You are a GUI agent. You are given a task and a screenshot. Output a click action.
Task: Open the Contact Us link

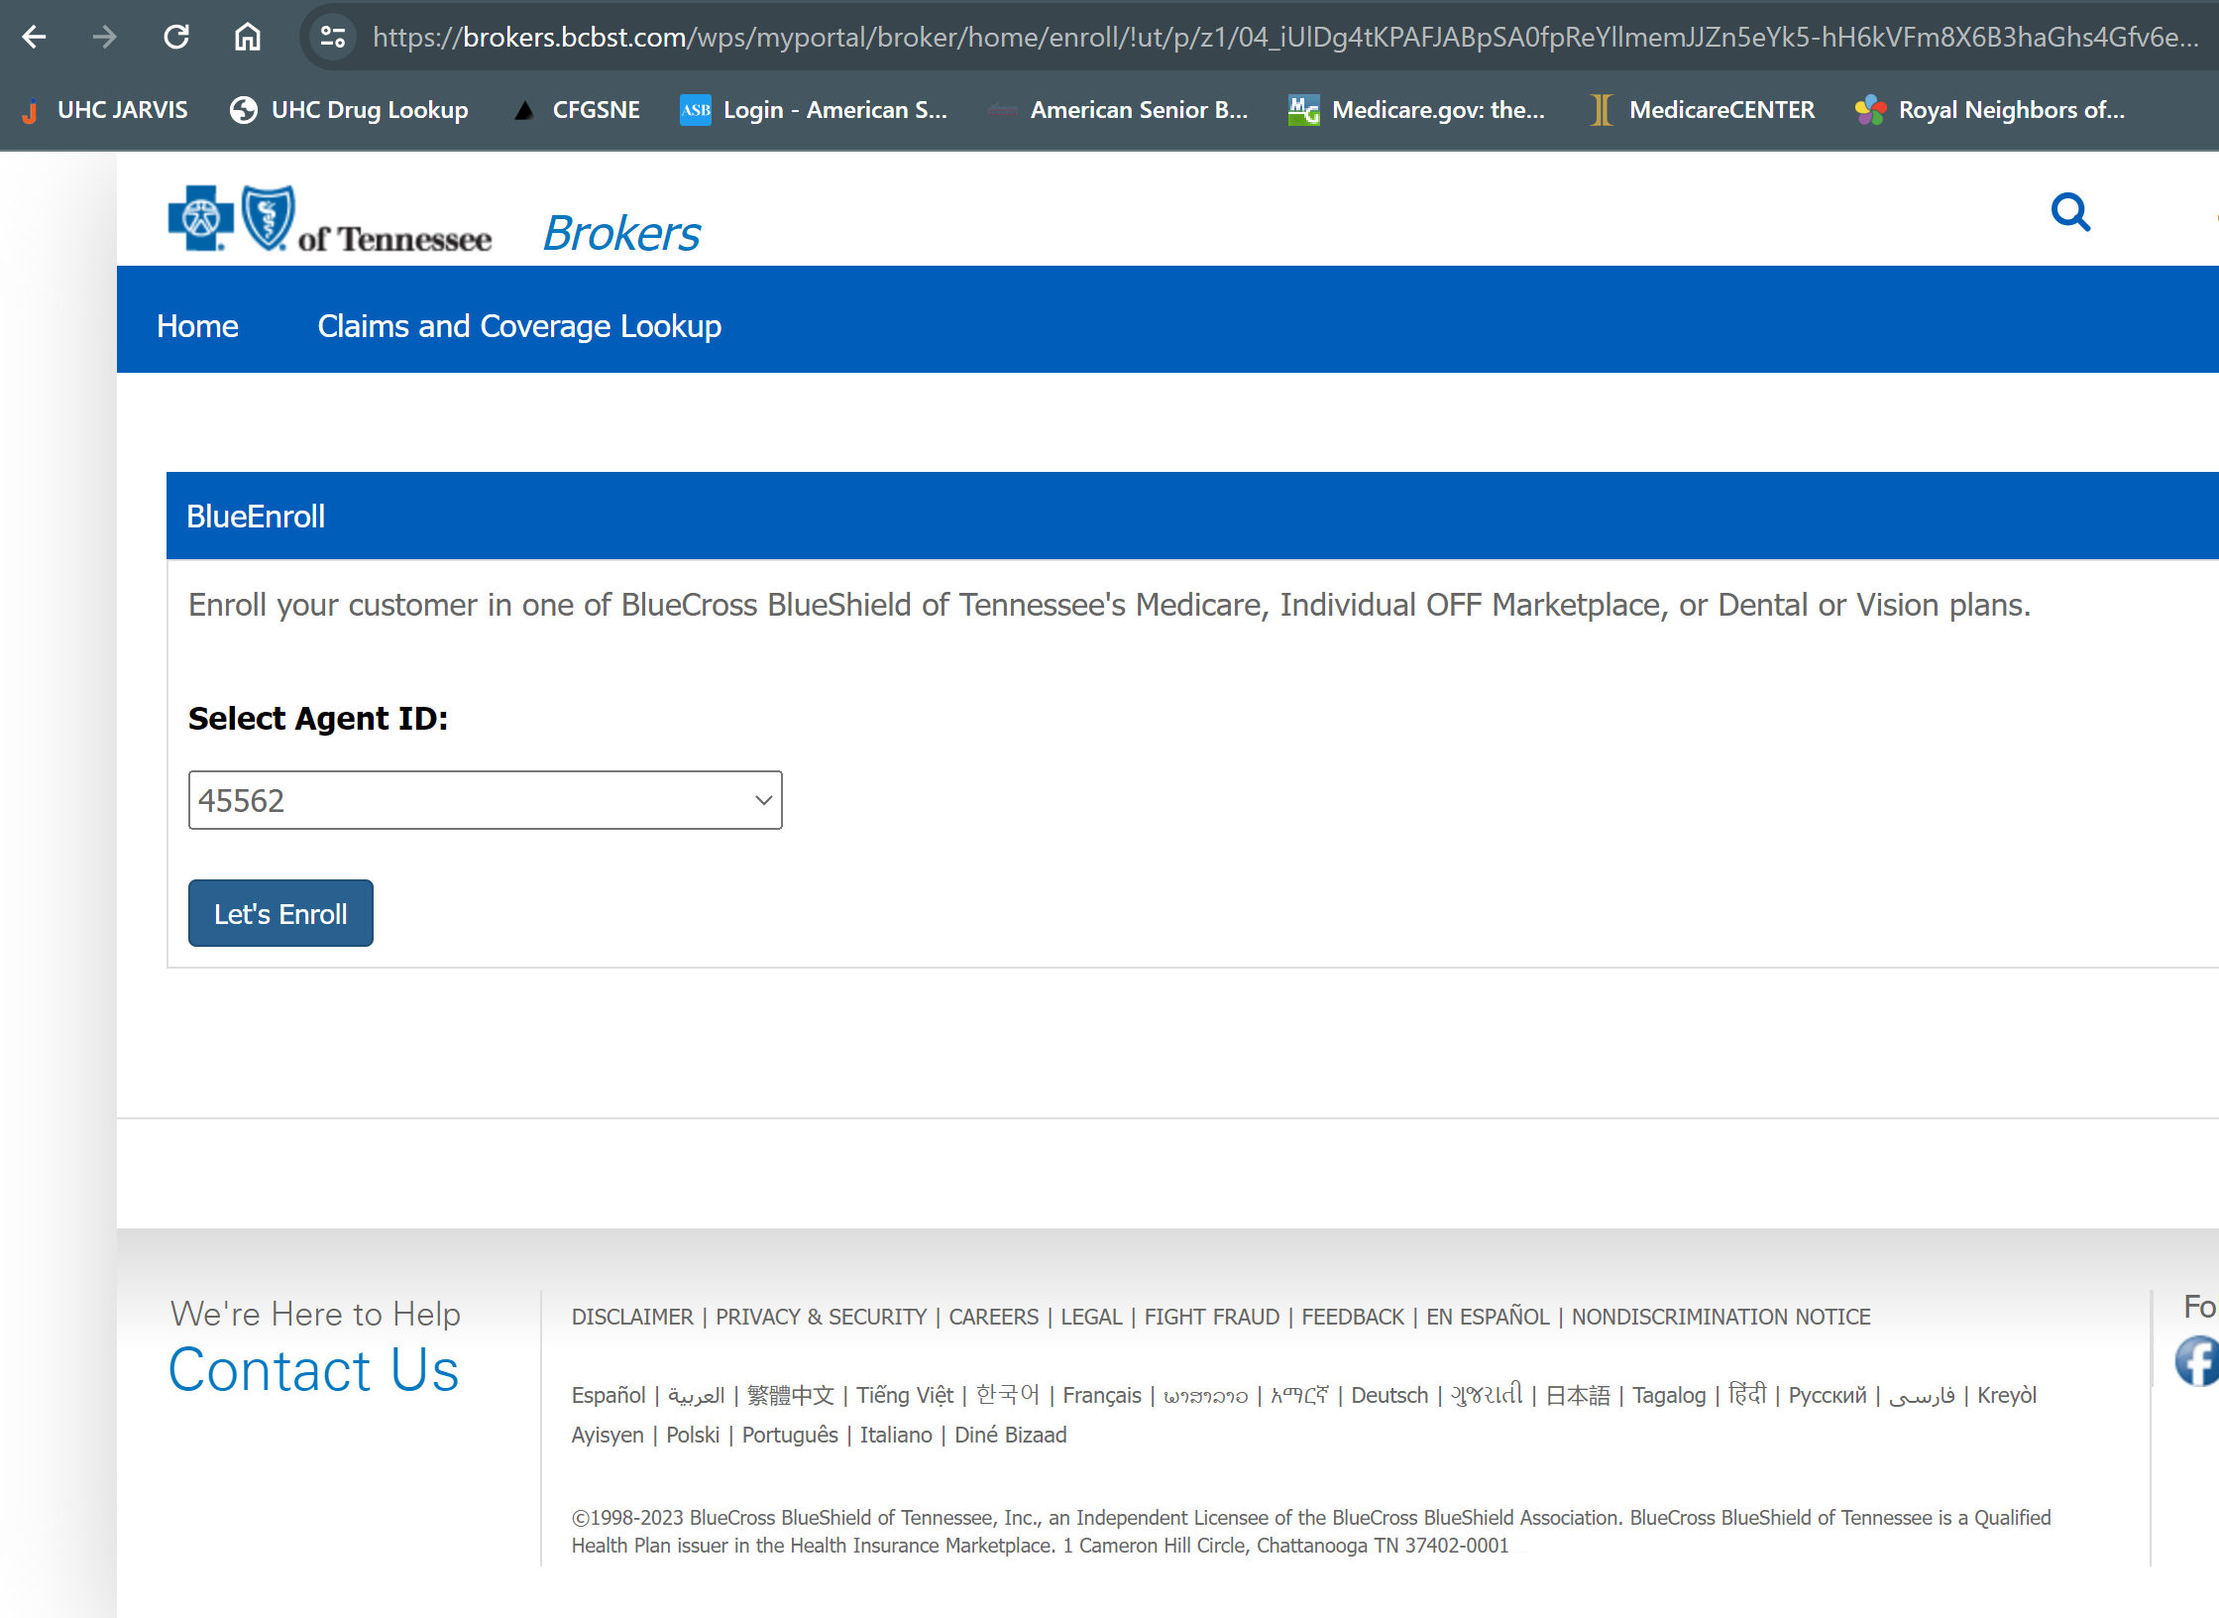(x=313, y=1370)
